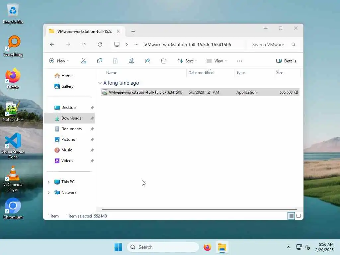The width and height of the screenshot is (340, 255).
Task: Click the Rename icon in toolbar
Action: [x=131, y=61]
